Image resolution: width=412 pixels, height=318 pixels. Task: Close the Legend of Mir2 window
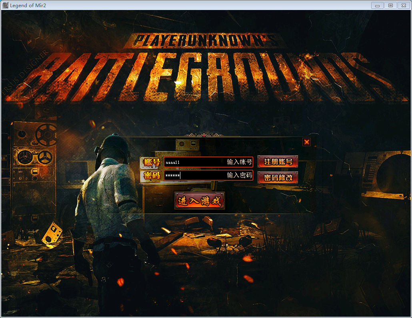click(x=404, y=5)
